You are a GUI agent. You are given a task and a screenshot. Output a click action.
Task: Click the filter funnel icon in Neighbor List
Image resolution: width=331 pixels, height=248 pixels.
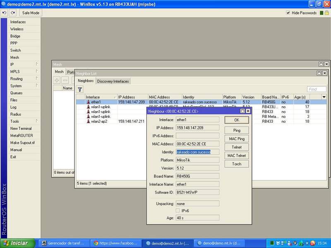click(x=80, y=89)
